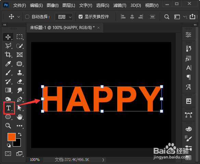Select the Eraser tool
200x164 pixels.
(x=19, y=82)
